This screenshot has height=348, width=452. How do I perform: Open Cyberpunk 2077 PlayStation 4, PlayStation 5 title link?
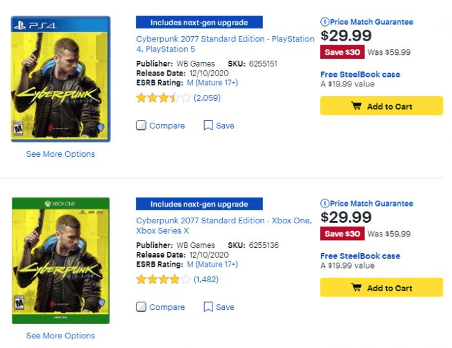[225, 44]
